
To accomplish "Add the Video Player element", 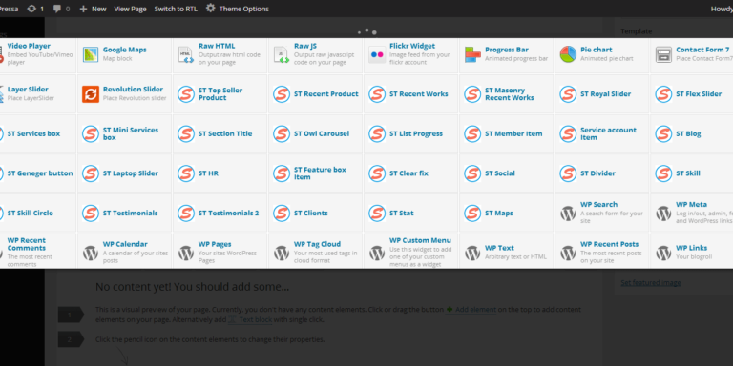I will click(x=38, y=54).
